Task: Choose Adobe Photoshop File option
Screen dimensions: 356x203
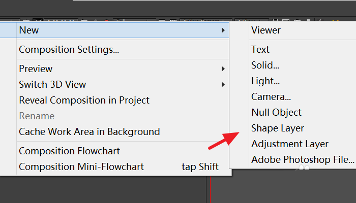Action: (x=302, y=160)
